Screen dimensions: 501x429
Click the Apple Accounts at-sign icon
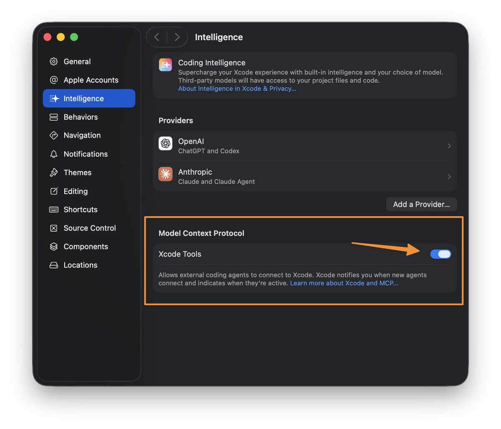point(54,80)
